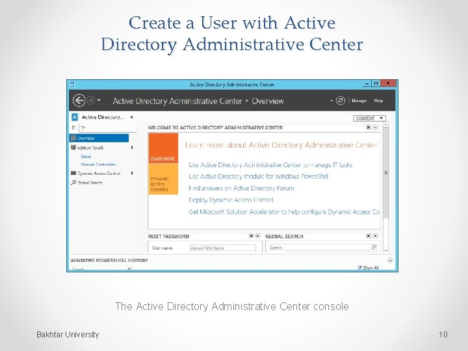This screenshot has width=468, height=351.
Task: Open Microsoft Solution Accelerator link
Action: tap(284, 212)
